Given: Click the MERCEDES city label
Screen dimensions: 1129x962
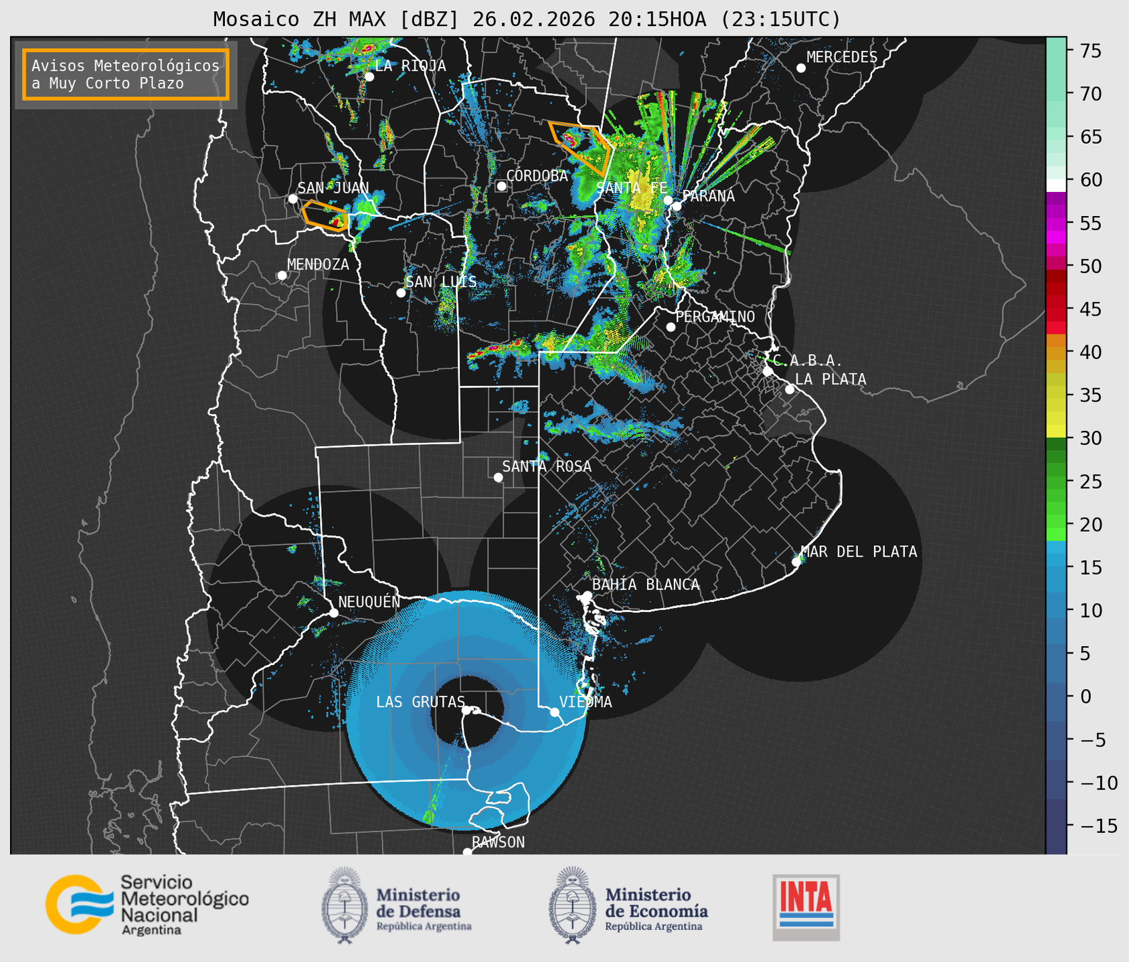Looking at the screenshot, I should (842, 58).
